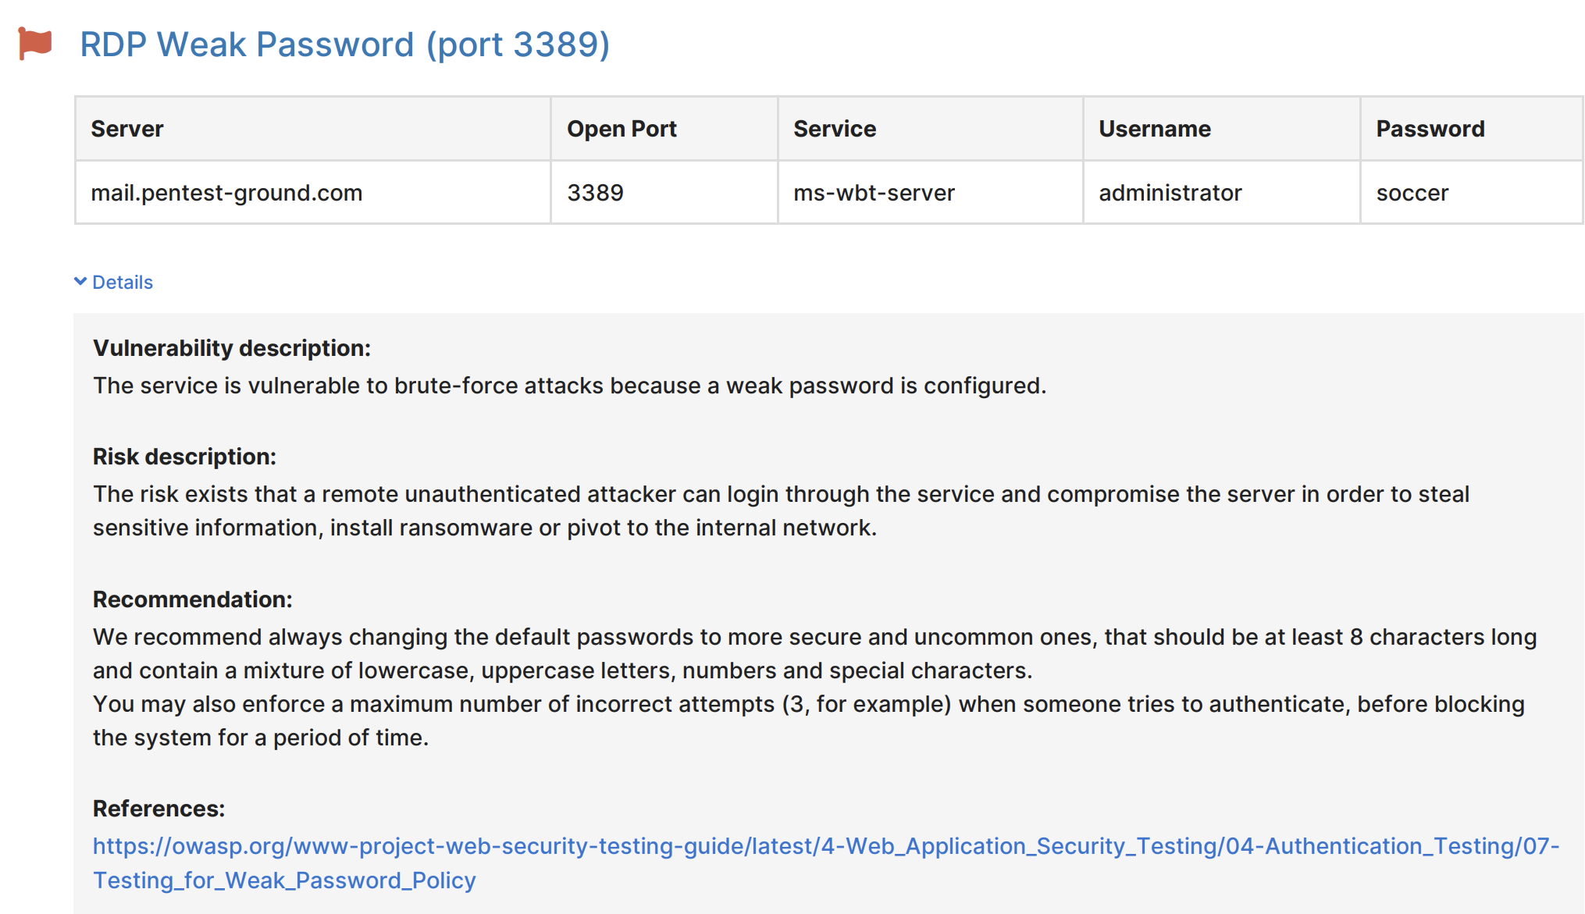Select the password value soccer

(1412, 192)
